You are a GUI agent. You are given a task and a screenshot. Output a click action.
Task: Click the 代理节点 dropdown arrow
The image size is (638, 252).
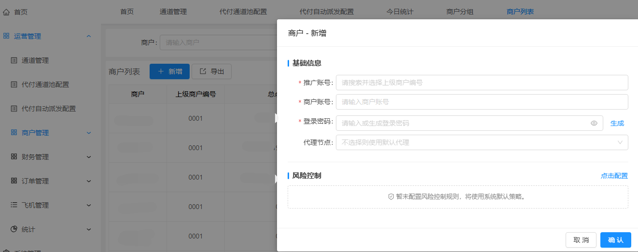(620, 142)
